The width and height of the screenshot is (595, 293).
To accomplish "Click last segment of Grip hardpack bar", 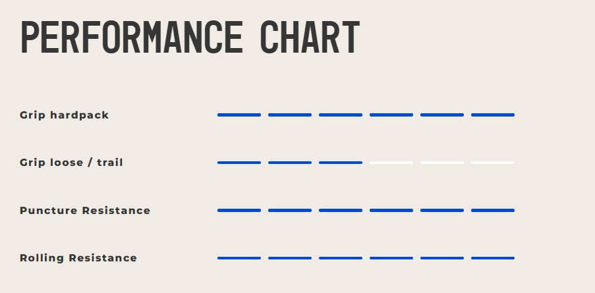I will click(493, 115).
